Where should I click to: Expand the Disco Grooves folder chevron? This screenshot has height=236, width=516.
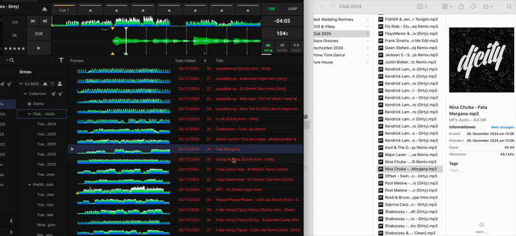(368, 41)
